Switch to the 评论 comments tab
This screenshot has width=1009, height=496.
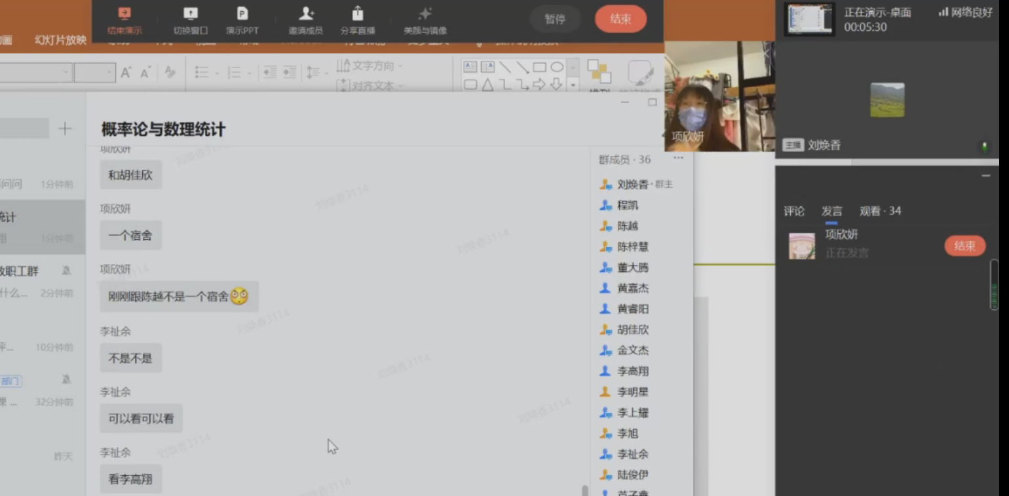793,211
